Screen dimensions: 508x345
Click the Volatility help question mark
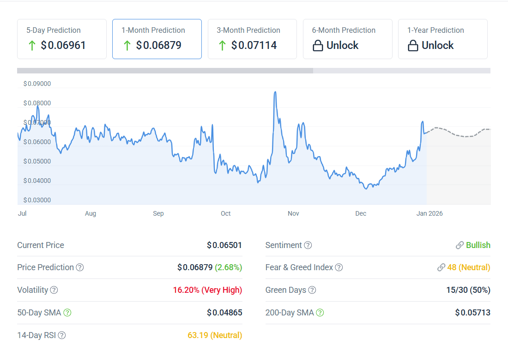point(54,290)
